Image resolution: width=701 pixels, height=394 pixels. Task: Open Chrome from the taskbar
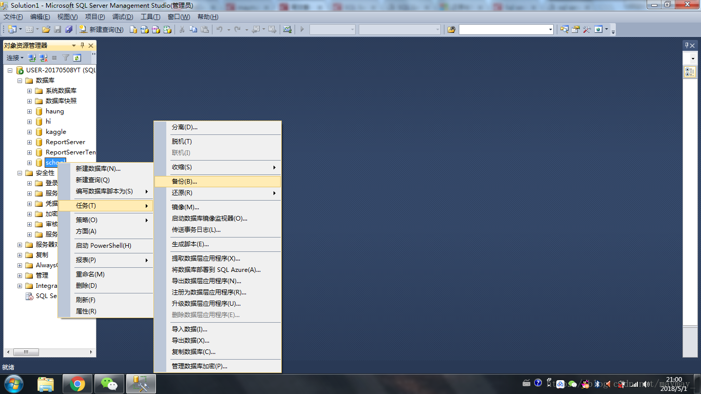pos(77,384)
